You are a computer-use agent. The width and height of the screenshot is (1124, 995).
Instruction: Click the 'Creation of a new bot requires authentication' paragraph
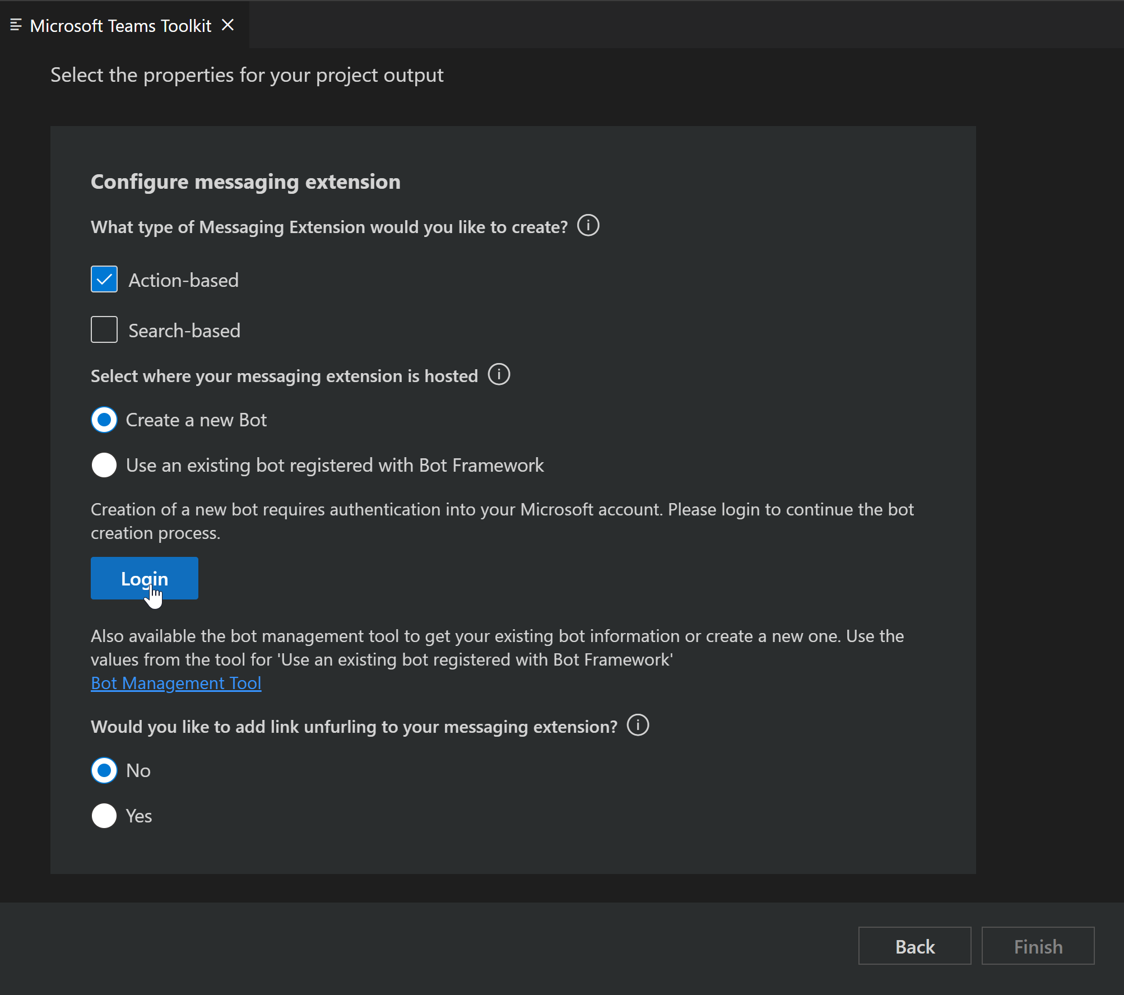tap(502, 521)
